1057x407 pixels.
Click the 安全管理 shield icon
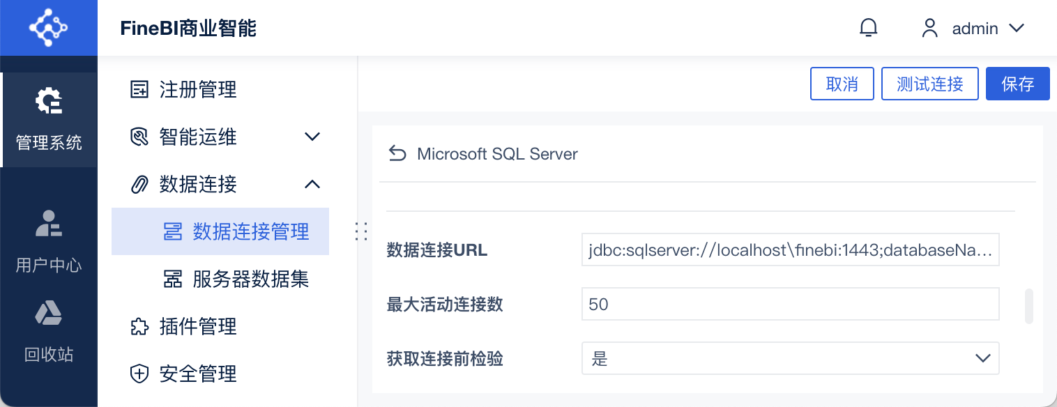[139, 374]
